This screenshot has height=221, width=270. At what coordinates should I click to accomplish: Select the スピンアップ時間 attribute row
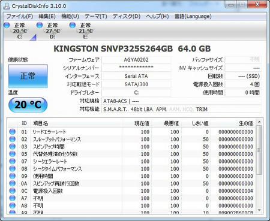tap(131, 147)
